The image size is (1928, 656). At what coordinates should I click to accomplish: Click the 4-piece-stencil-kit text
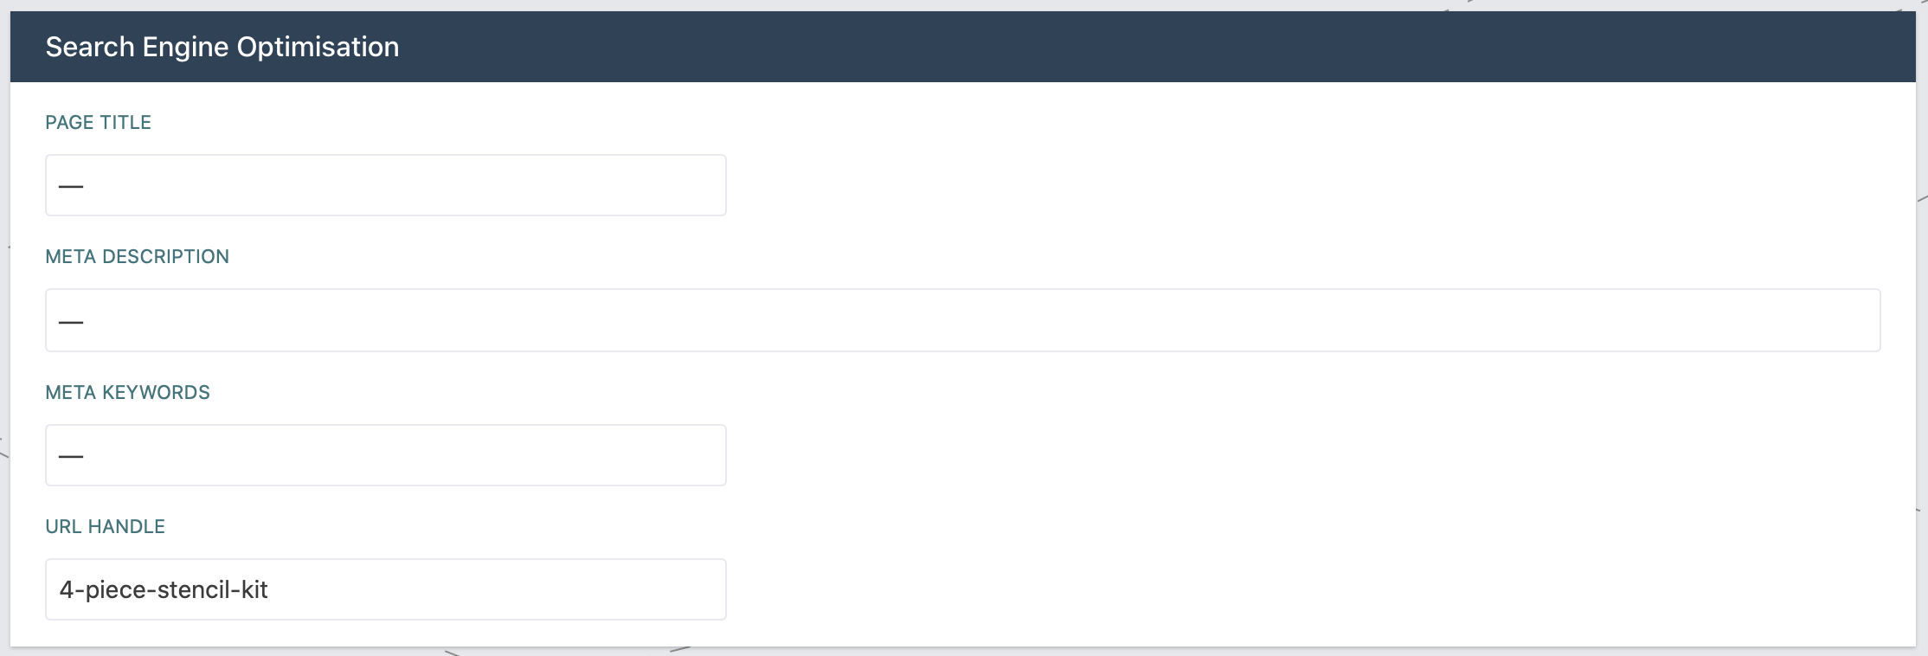(164, 590)
